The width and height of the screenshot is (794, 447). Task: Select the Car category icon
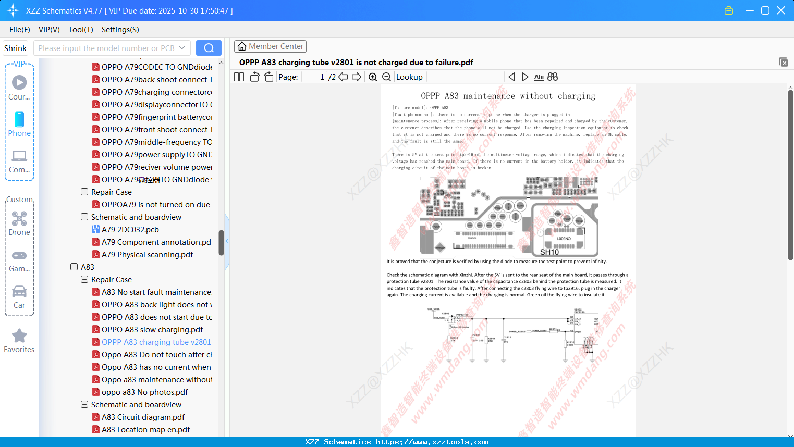(x=19, y=297)
